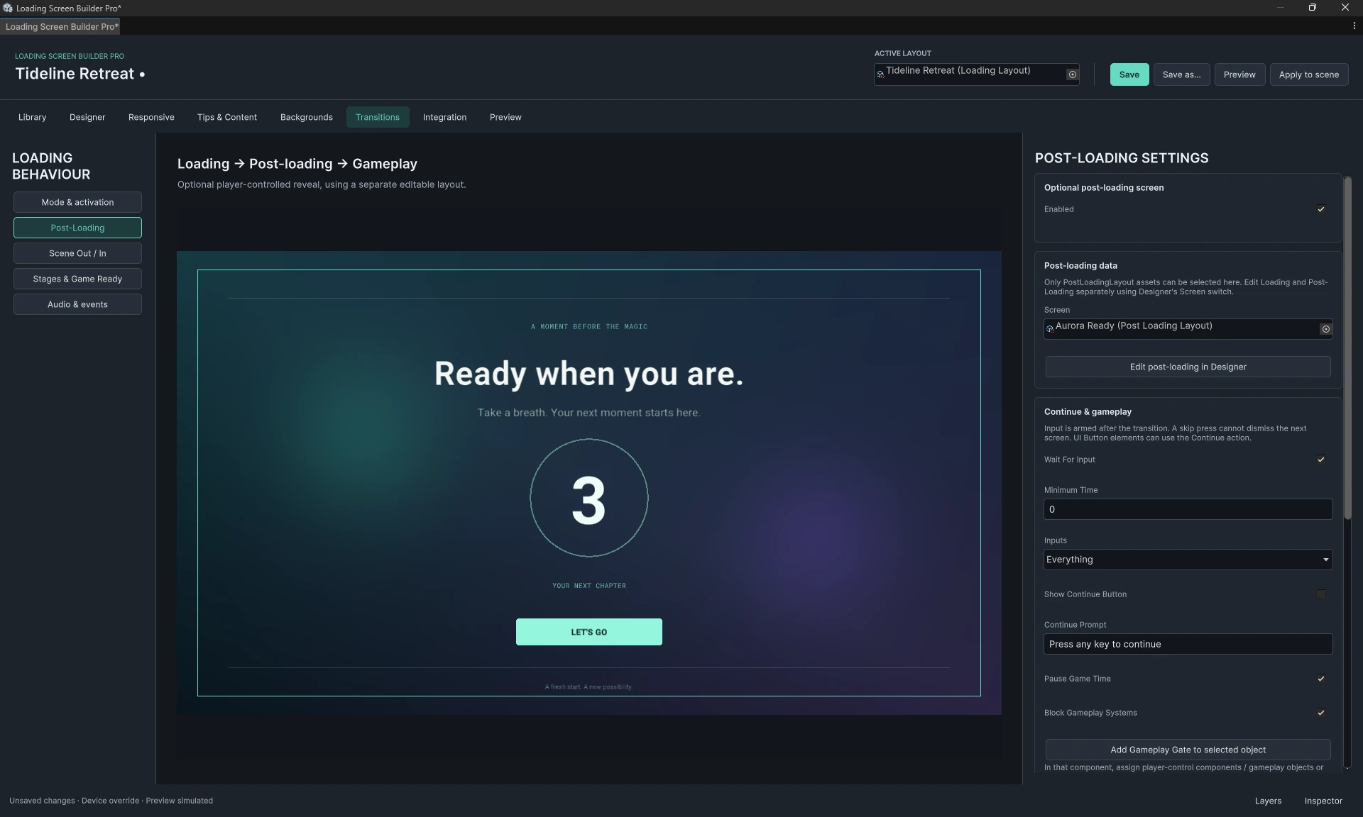Click the Preview button in header

1239,74
